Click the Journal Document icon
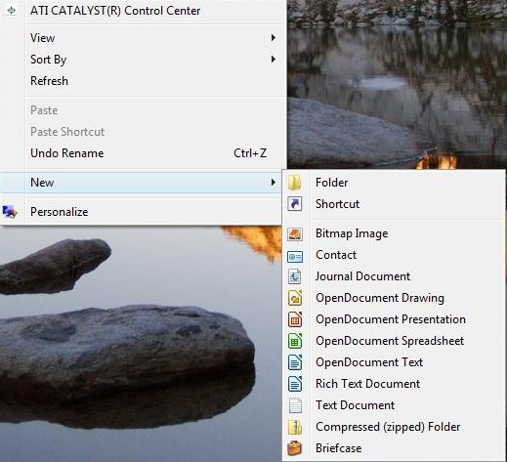Image resolution: width=507 pixels, height=462 pixels. pyautogui.click(x=295, y=276)
